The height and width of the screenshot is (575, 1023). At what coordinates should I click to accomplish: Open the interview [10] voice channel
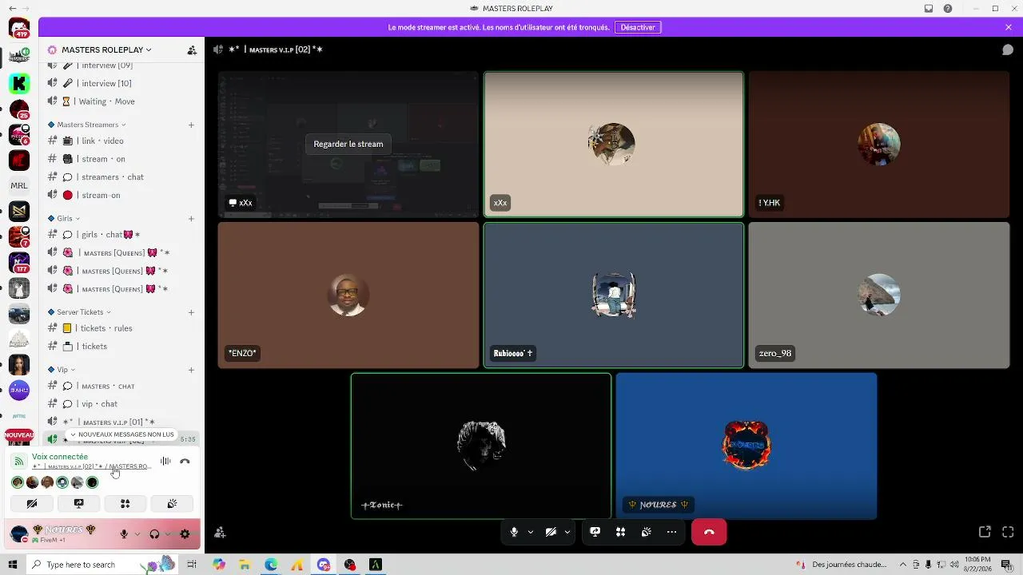pos(121,83)
